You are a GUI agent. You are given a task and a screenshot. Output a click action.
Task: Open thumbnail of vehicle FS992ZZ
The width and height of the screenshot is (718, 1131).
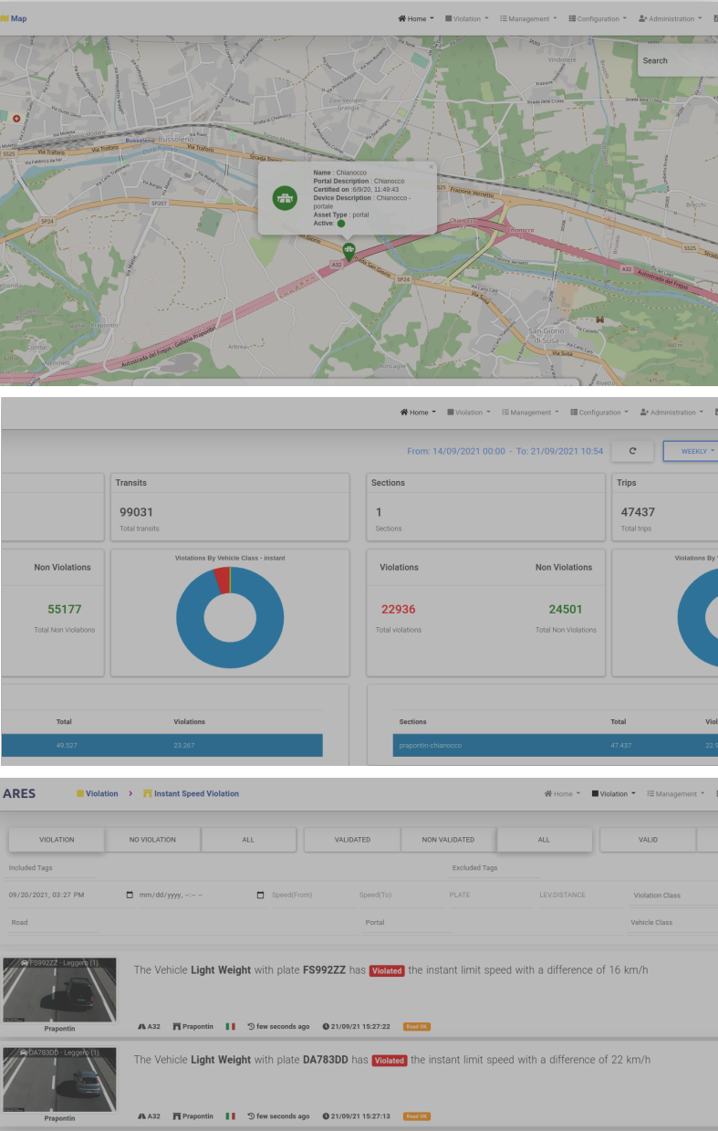[x=60, y=990]
